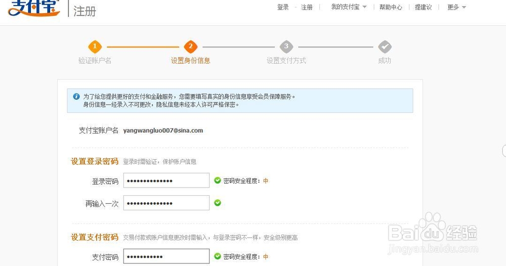Screen dimensions: 506x266
Task: Open the 登录 link
Action: [283, 7]
